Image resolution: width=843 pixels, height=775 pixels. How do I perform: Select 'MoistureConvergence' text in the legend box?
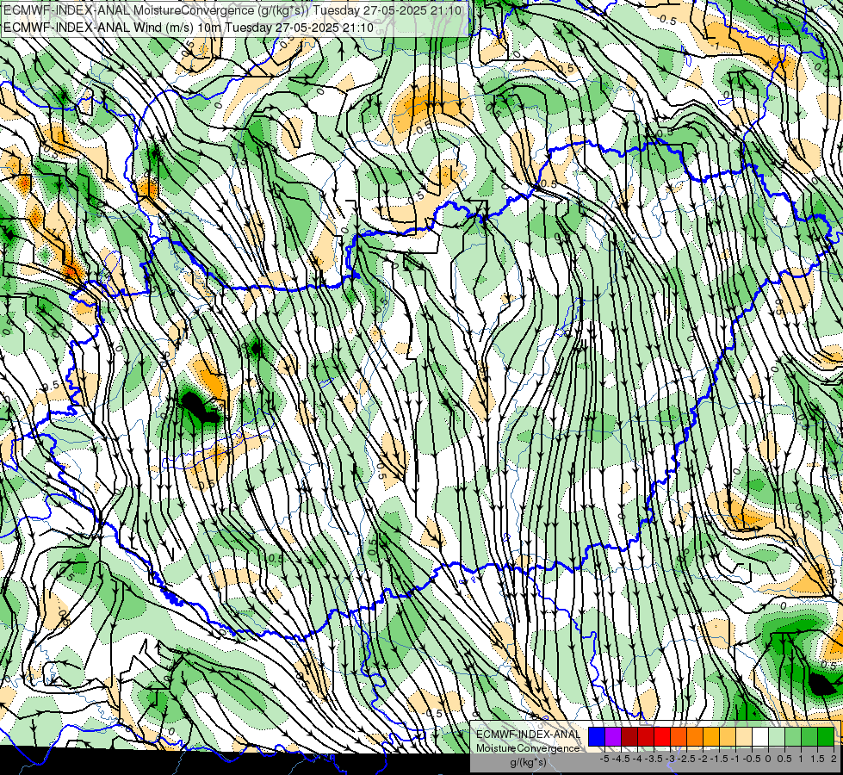[x=528, y=748]
